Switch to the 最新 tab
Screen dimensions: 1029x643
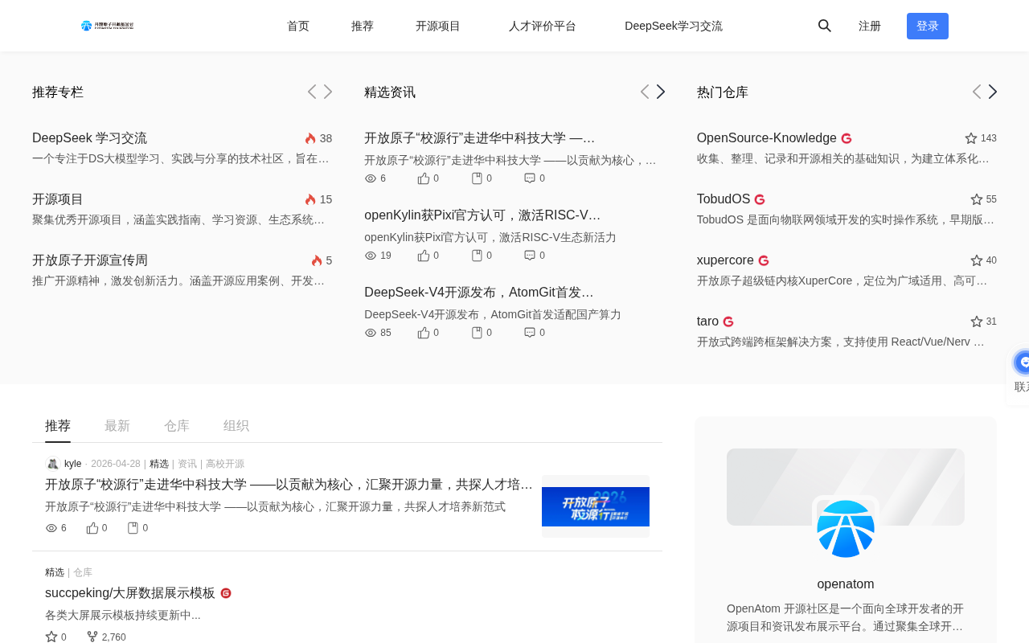pos(117,426)
